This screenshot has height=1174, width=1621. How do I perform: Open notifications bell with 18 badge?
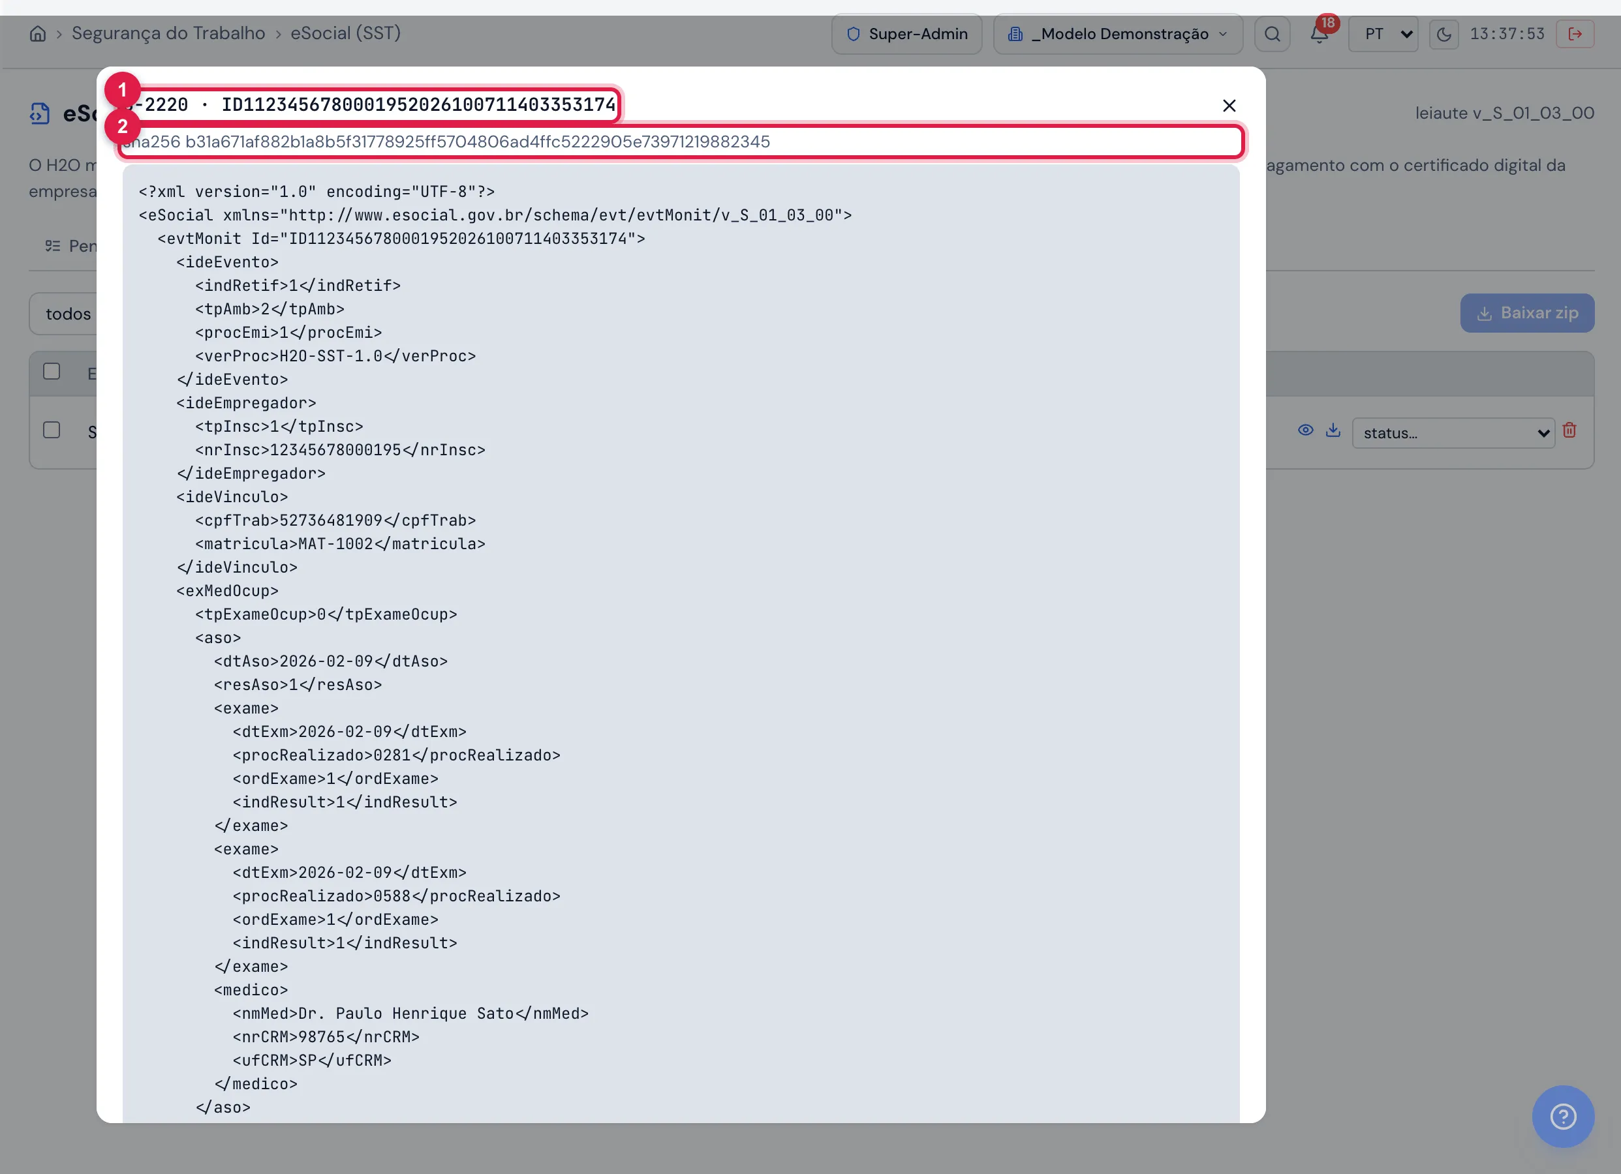(x=1320, y=33)
